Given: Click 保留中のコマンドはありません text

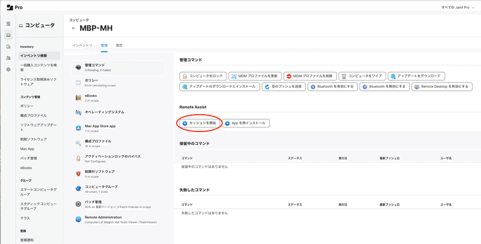Looking at the screenshot, I should [x=204, y=166].
